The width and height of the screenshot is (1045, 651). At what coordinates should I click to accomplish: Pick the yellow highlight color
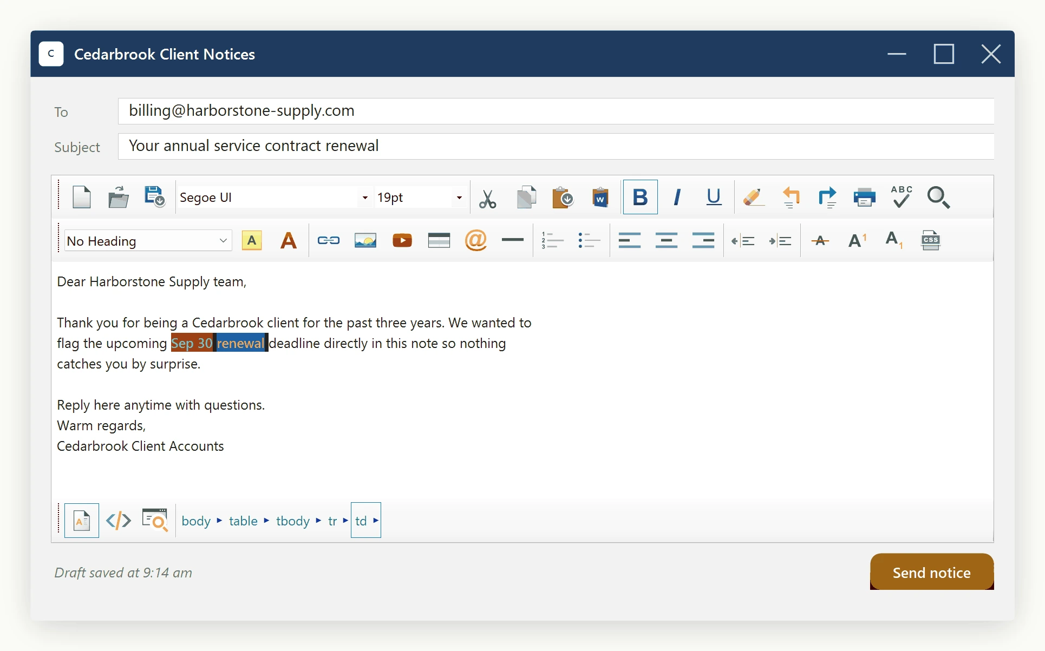tap(252, 241)
